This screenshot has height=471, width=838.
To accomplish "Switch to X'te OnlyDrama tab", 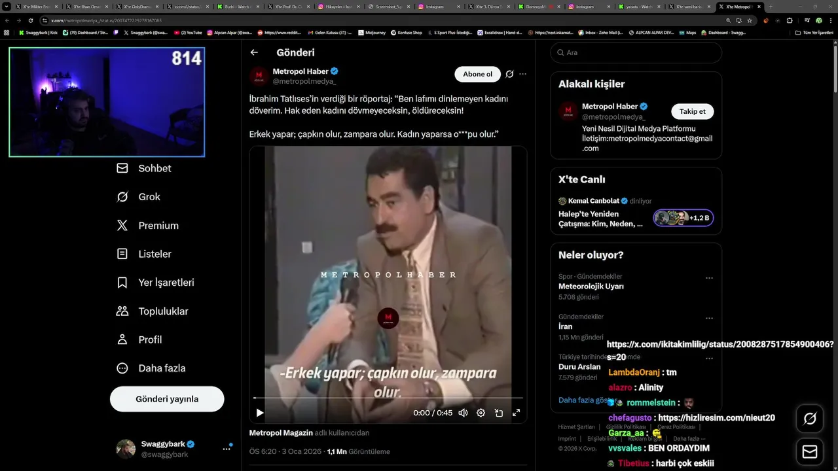I will point(137,7).
